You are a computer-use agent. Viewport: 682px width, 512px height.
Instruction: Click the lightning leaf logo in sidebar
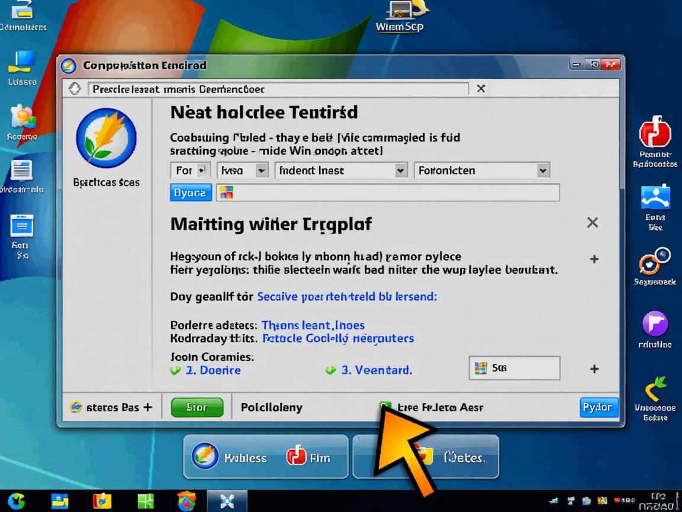click(x=106, y=138)
